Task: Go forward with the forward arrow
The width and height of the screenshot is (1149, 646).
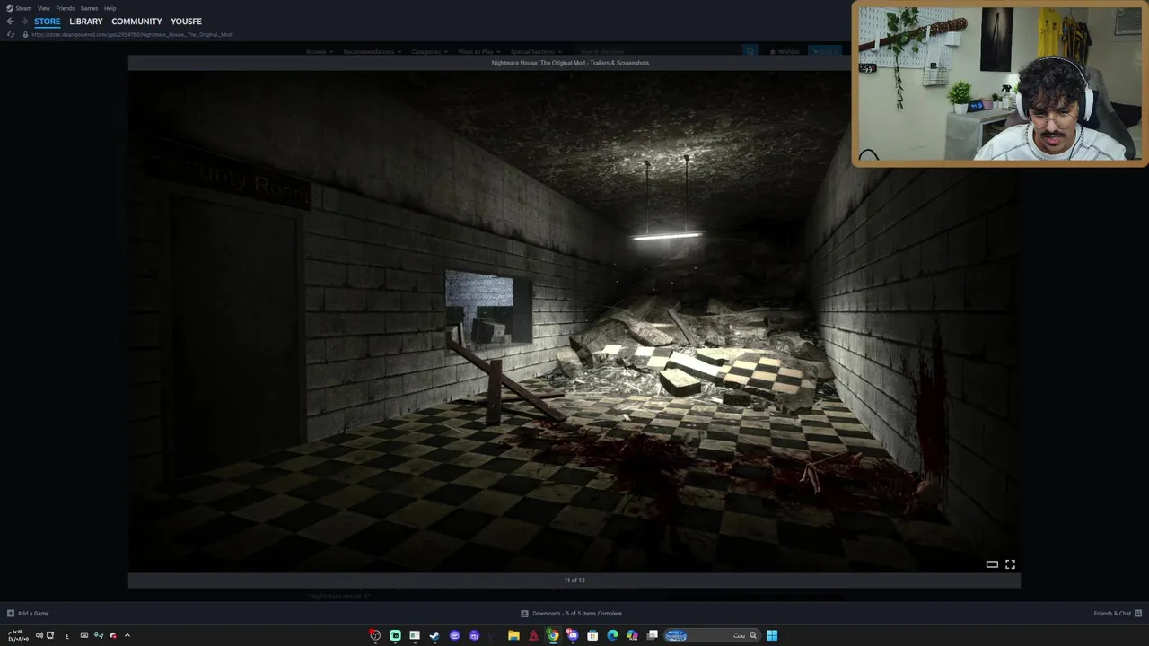Action: point(24,22)
